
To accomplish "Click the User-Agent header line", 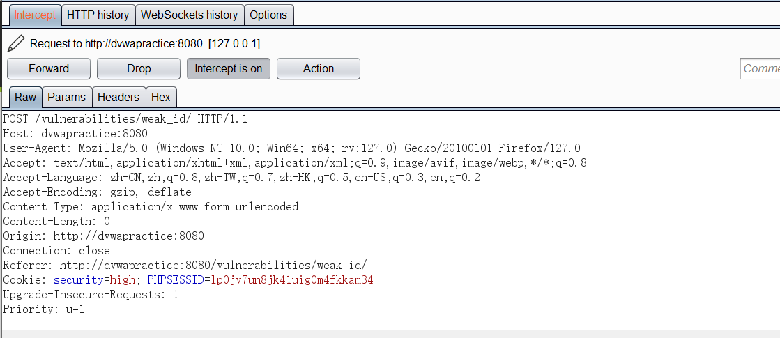I will [291, 148].
